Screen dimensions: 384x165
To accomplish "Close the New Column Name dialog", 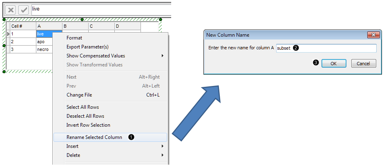I will coord(372,35).
